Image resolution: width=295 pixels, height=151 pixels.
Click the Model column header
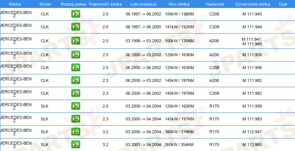(x=45, y=4)
